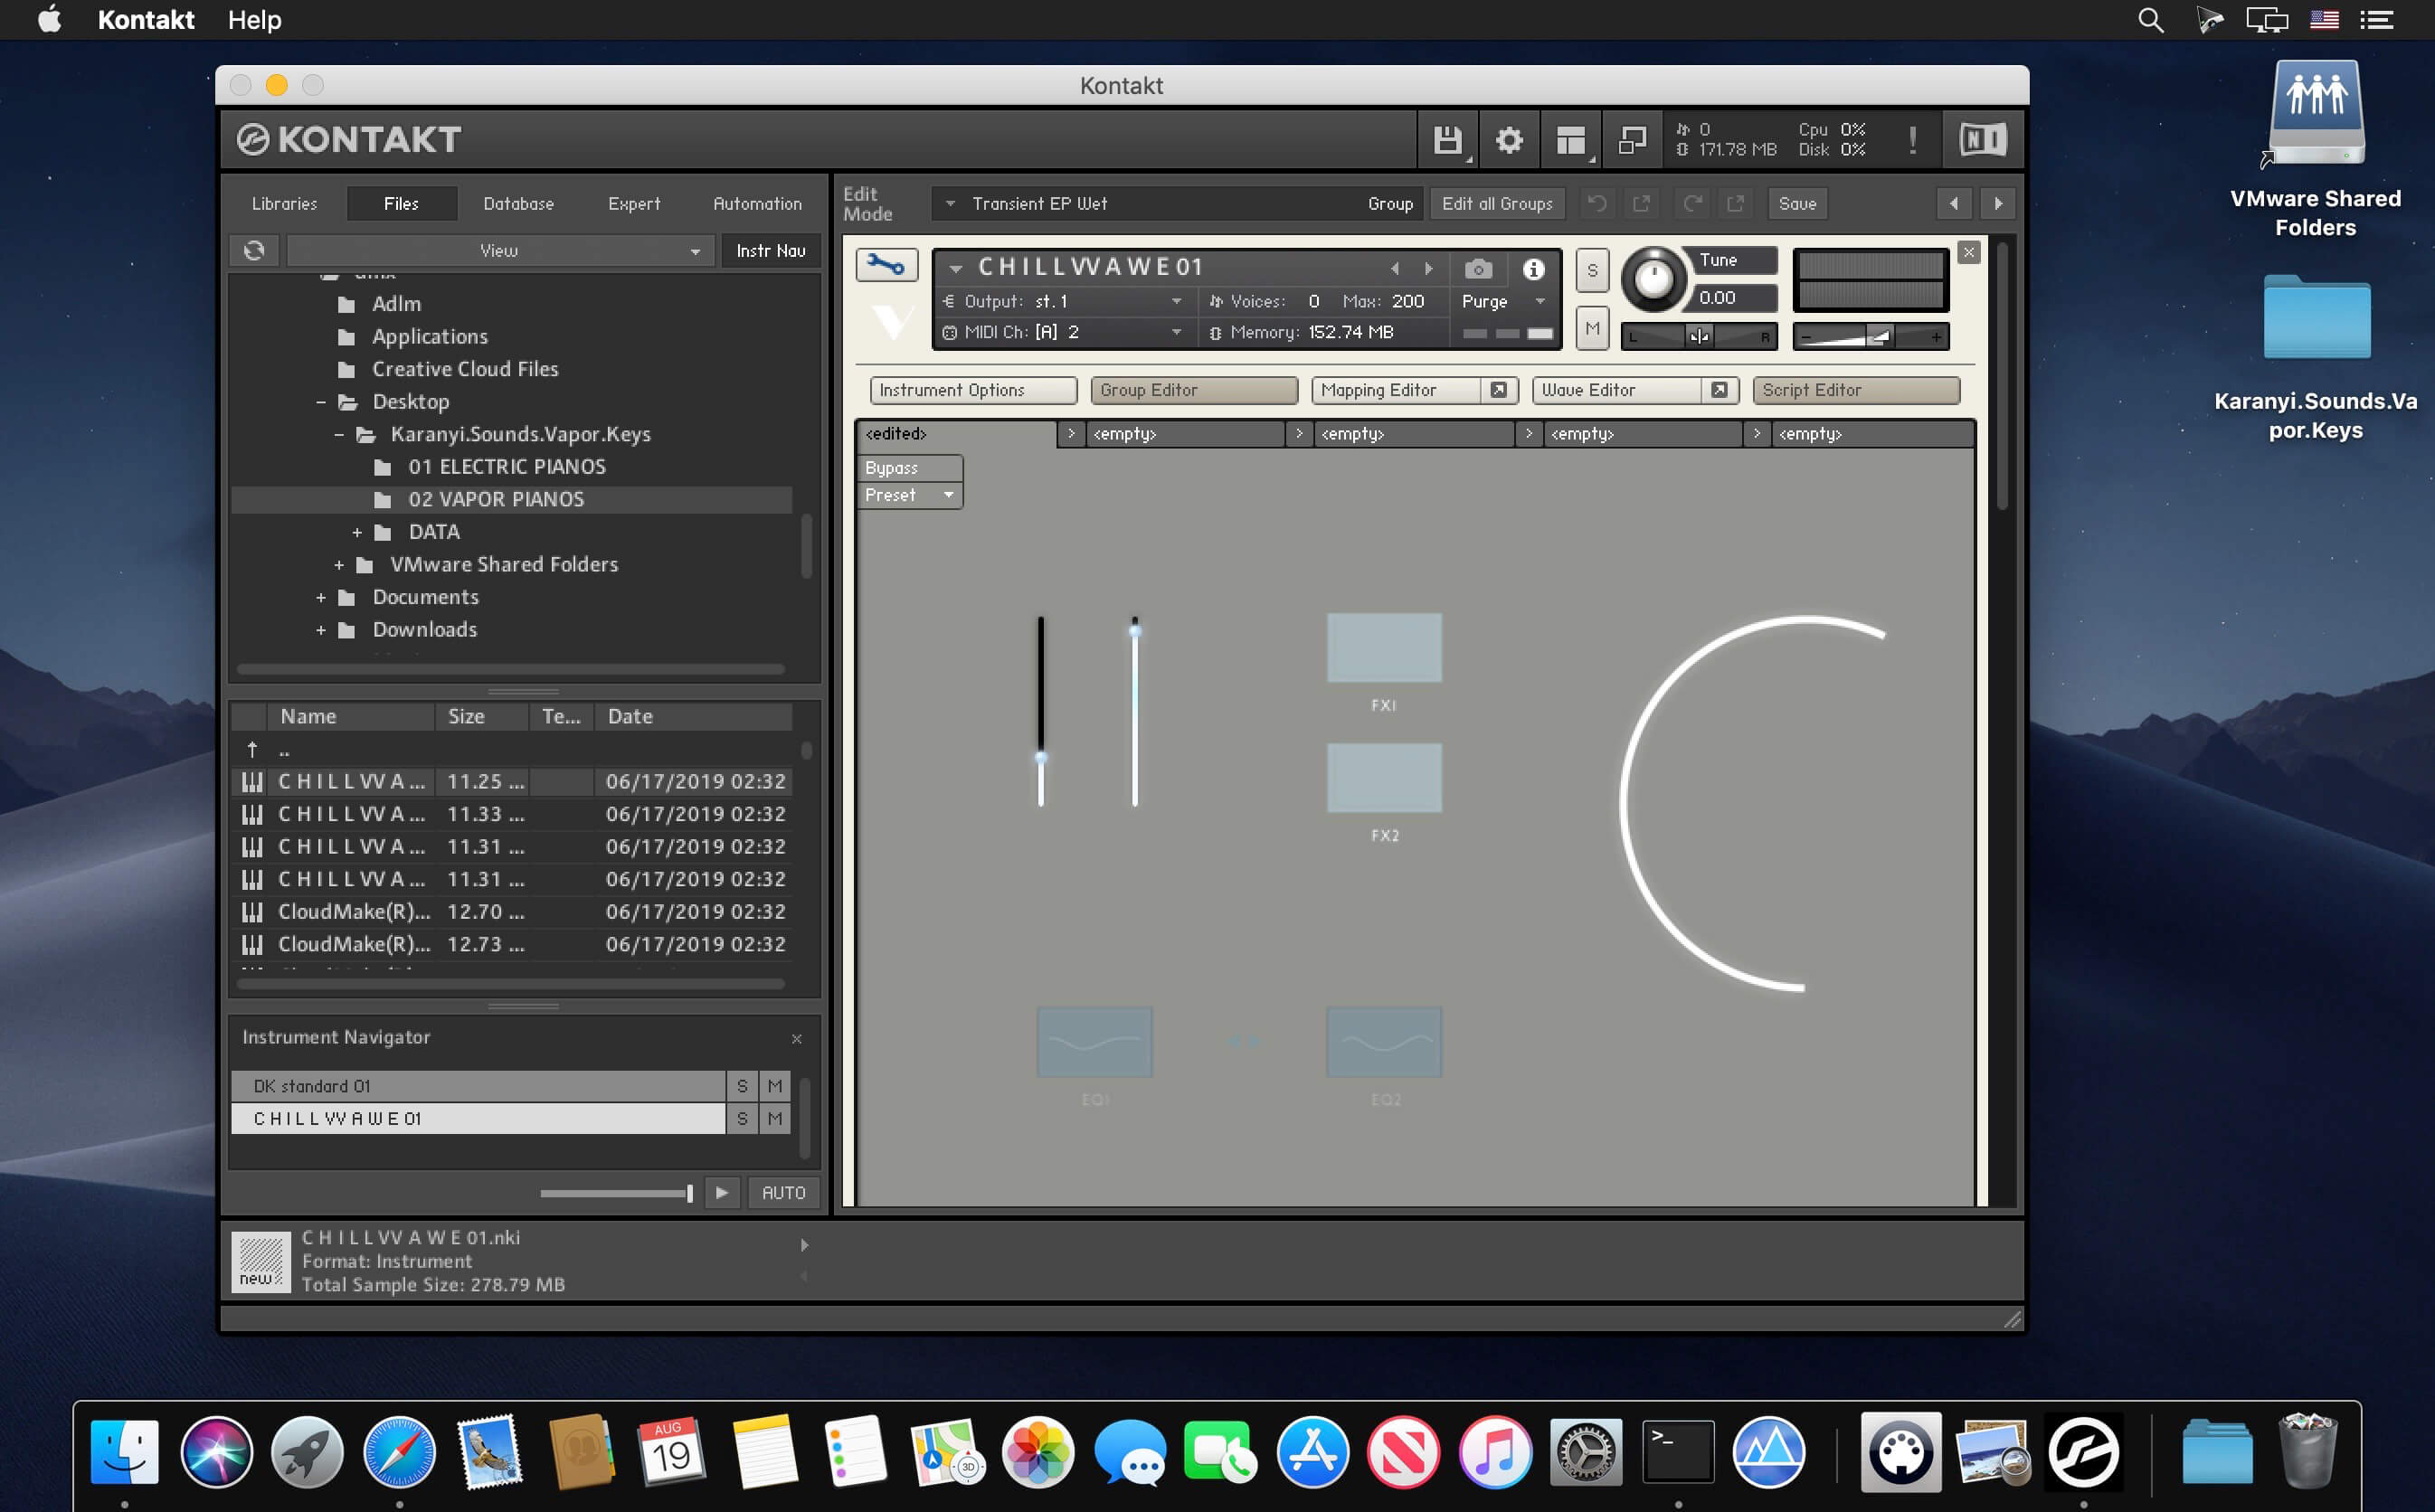The image size is (2435, 1512).
Task: Take a snapshot with the camera icon
Action: coord(1478,269)
